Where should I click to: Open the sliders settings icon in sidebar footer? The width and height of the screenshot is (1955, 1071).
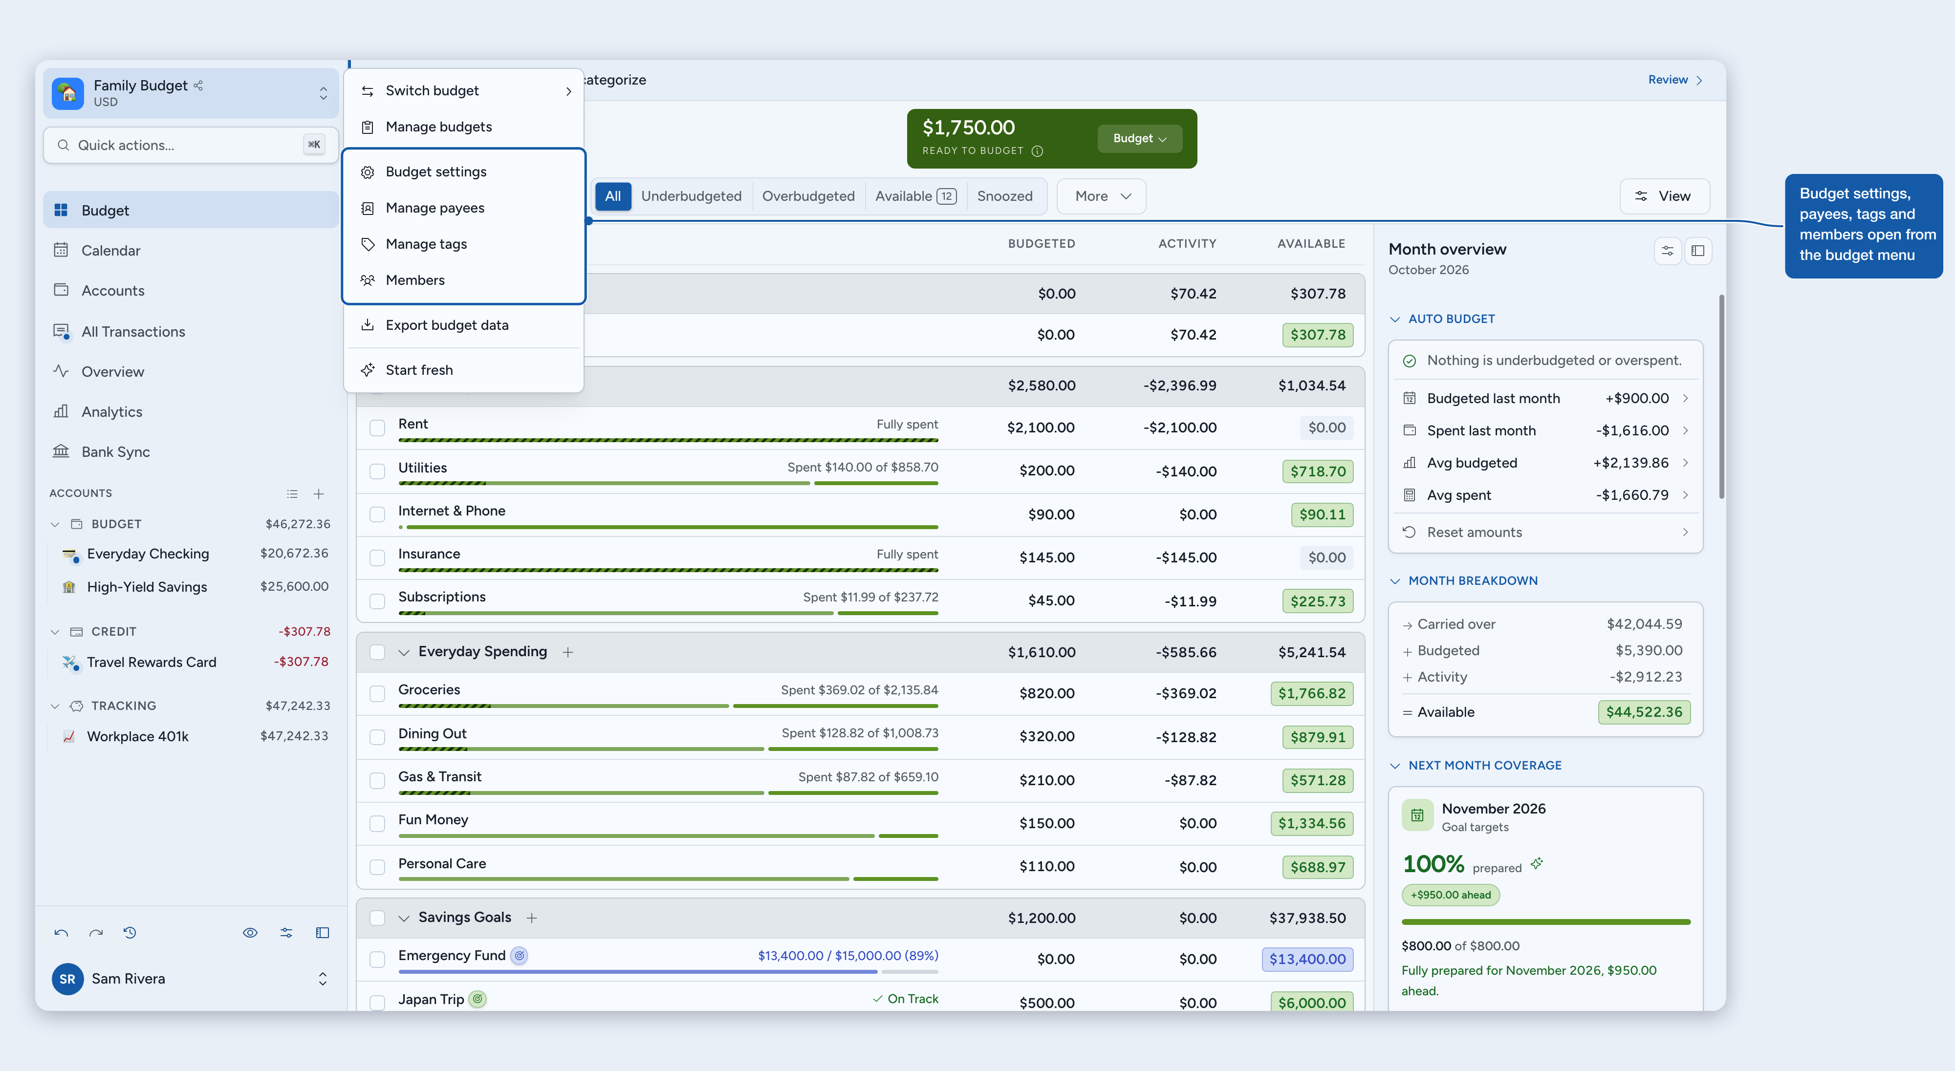[286, 933]
